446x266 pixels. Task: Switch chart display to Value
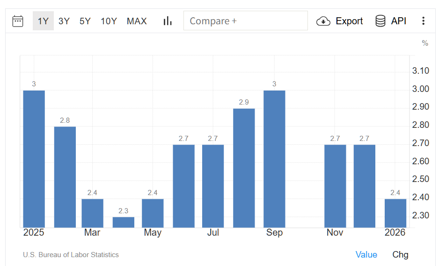(366, 254)
